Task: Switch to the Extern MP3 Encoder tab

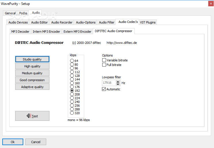Action: coord(77,32)
